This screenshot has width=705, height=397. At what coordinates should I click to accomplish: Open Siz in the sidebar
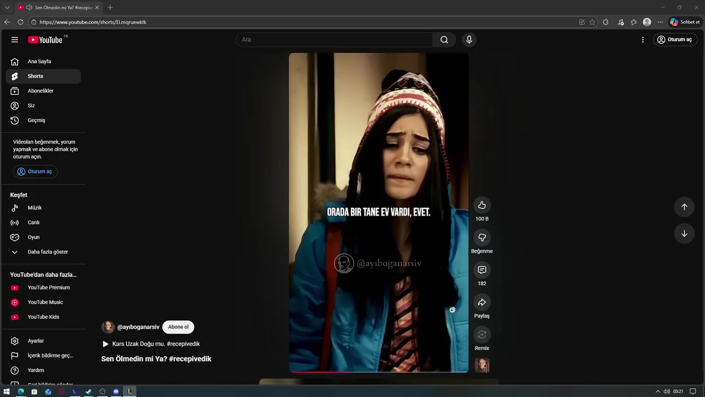(43, 106)
